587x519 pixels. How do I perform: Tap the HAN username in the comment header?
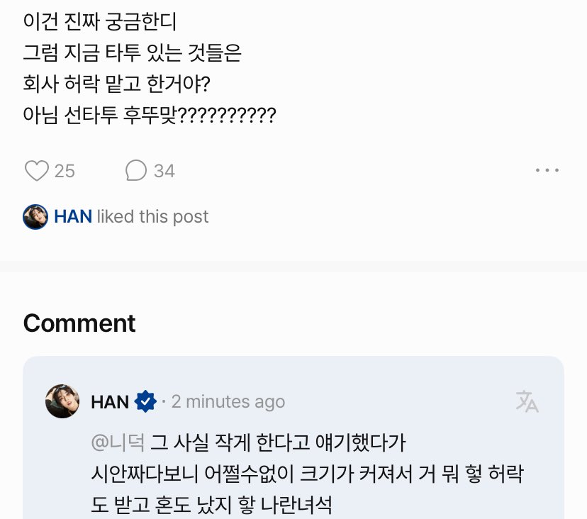click(x=110, y=402)
